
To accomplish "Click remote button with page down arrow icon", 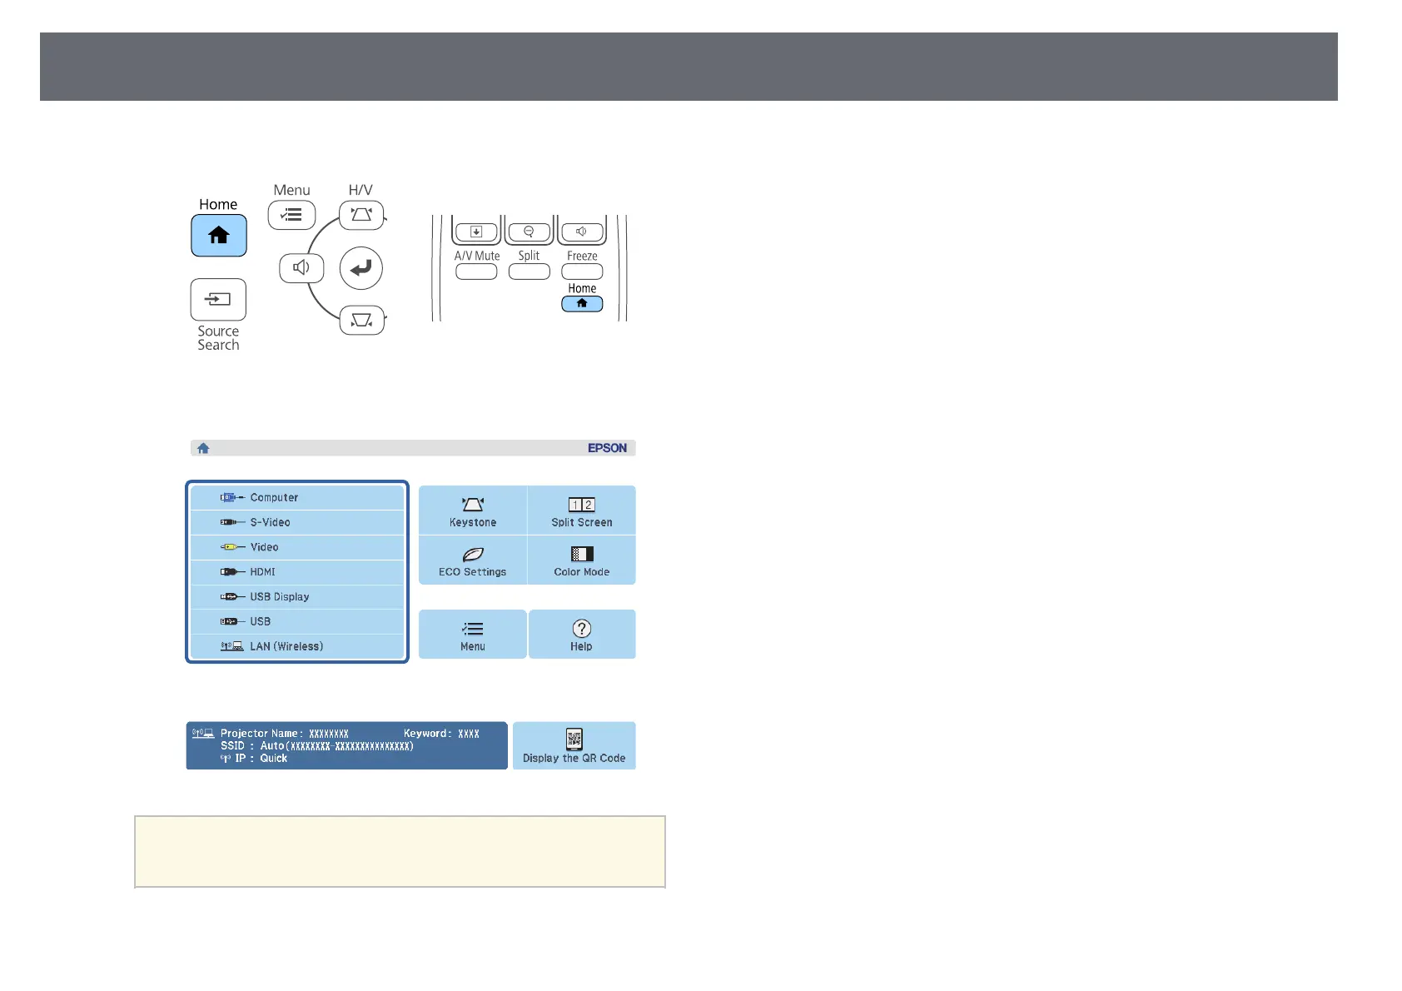I will [x=476, y=232].
